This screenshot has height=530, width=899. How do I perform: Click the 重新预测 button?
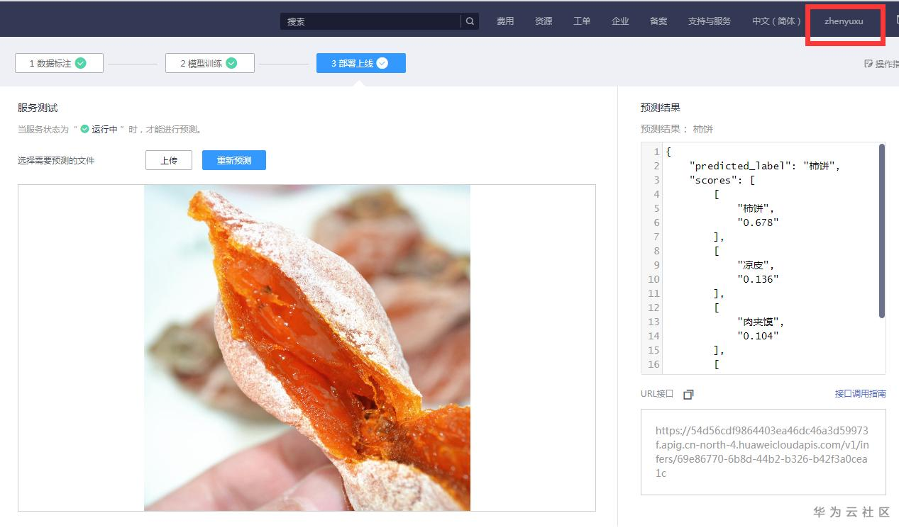click(x=234, y=160)
